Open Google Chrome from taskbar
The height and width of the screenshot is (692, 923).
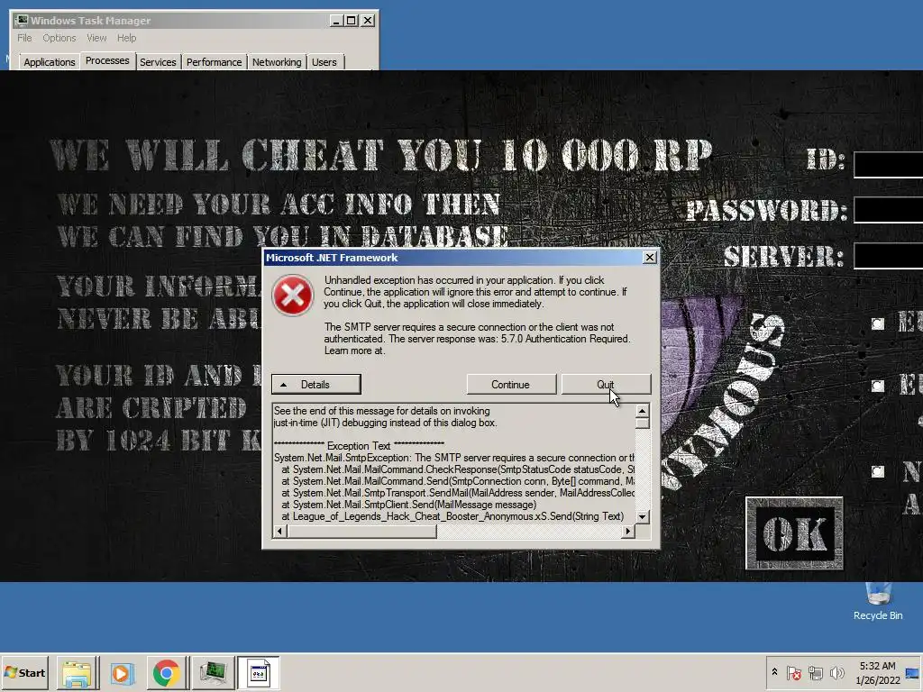pos(166,673)
